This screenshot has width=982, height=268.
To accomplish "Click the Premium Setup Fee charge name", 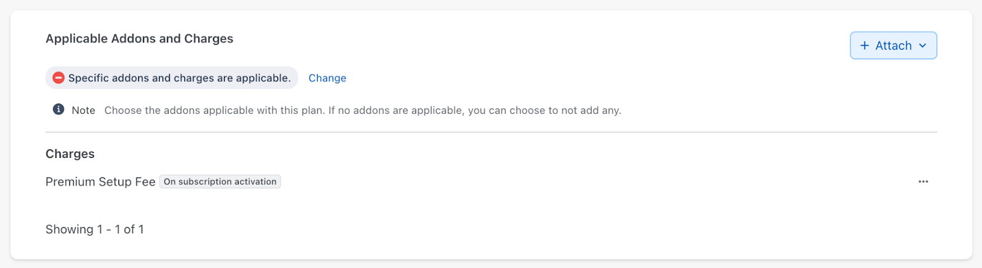I will (100, 182).
